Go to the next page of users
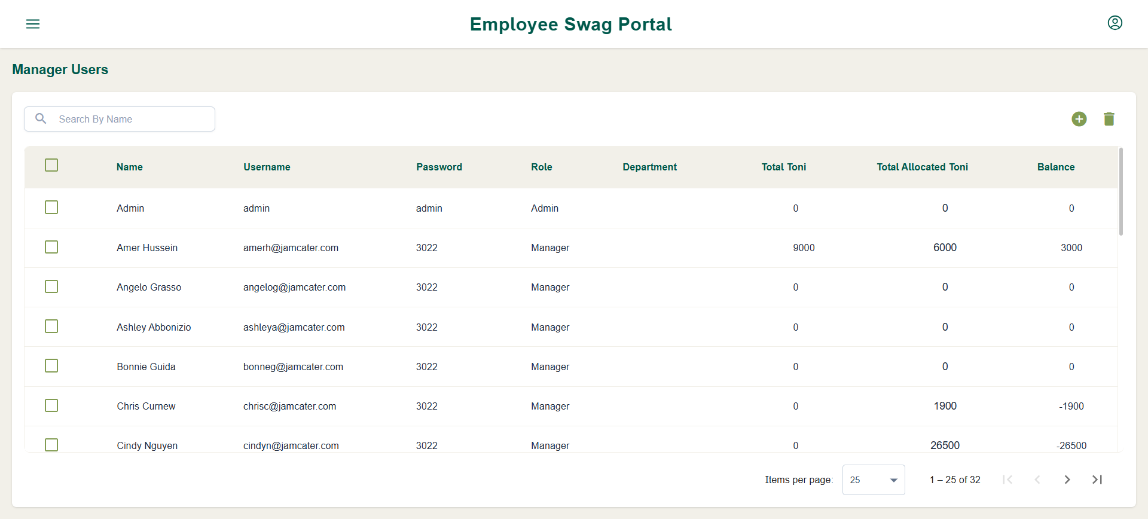 (1067, 480)
